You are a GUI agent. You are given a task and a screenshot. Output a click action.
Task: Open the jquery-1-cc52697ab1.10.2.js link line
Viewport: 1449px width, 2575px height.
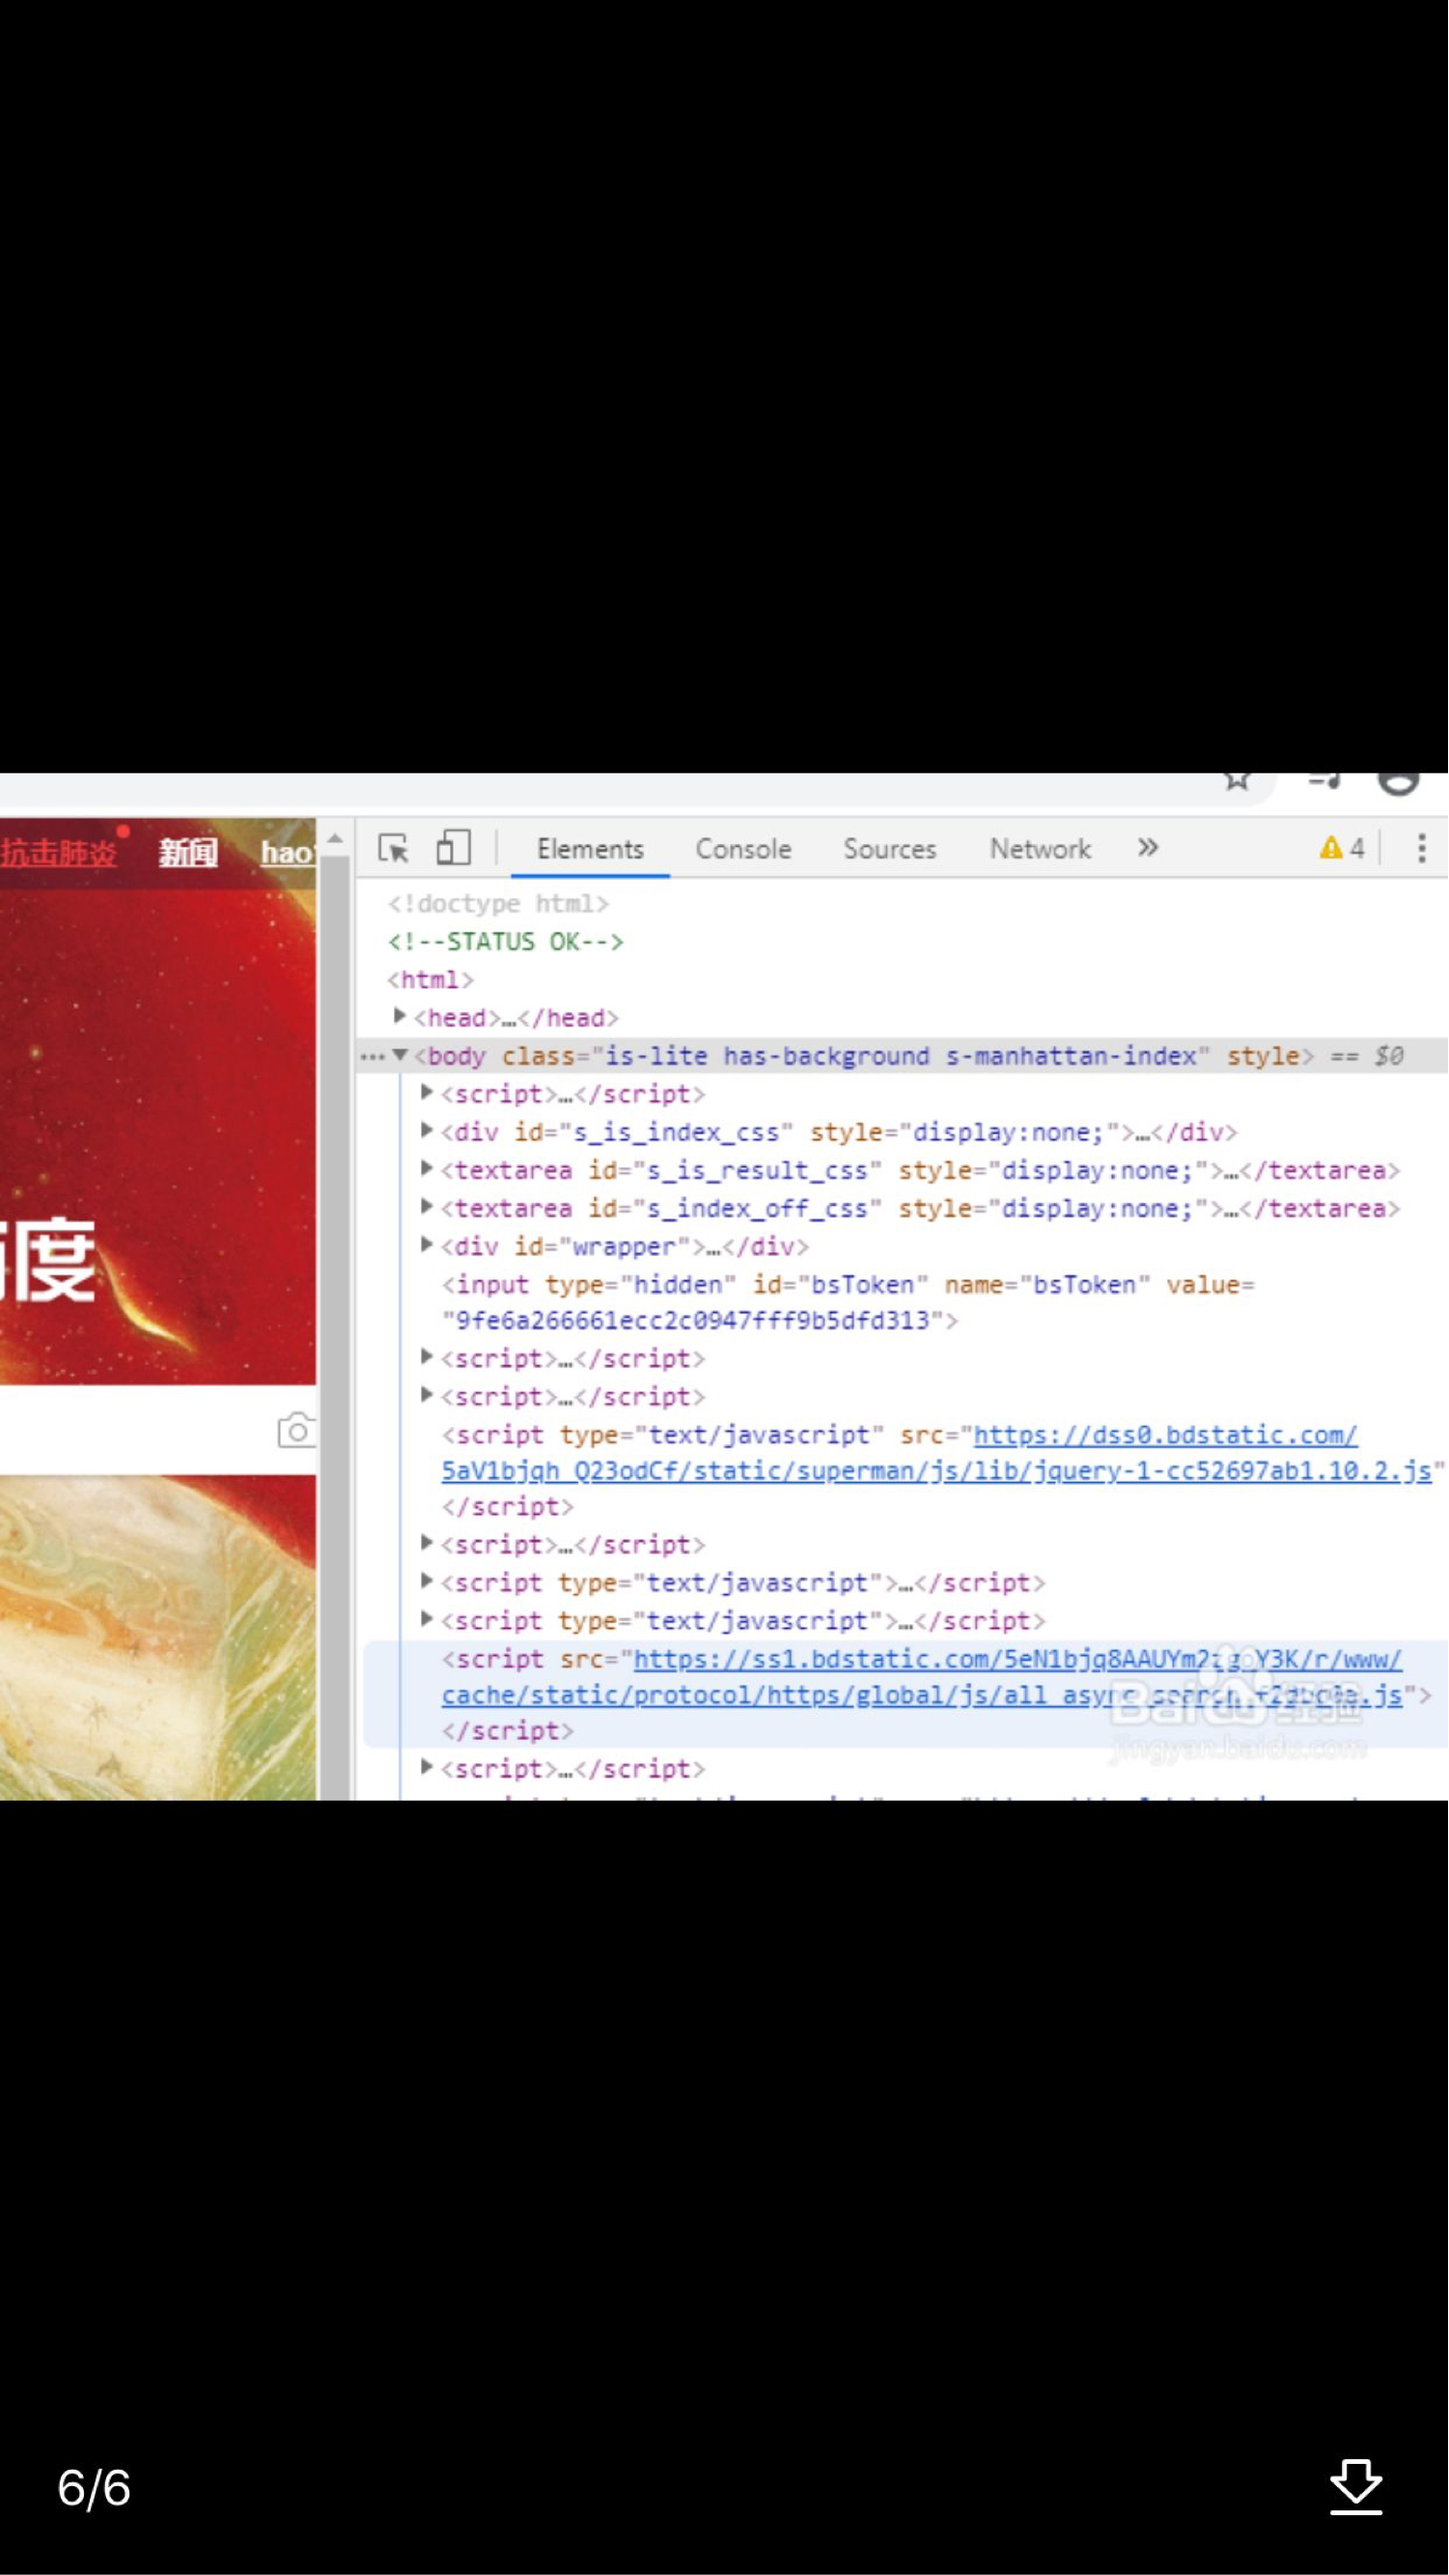coord(936,1470)
